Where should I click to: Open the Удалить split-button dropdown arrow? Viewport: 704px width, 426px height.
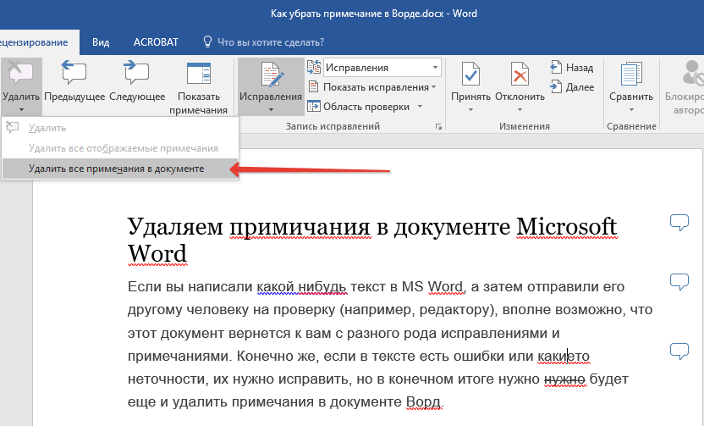coord(20,109)
